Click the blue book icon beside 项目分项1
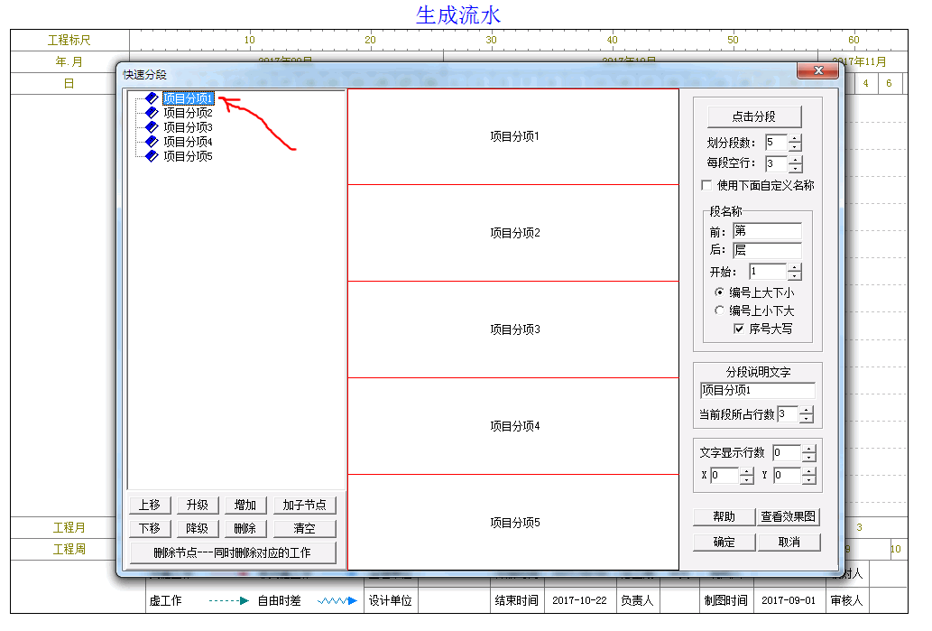932x631 pixels. tap(152, 98)
